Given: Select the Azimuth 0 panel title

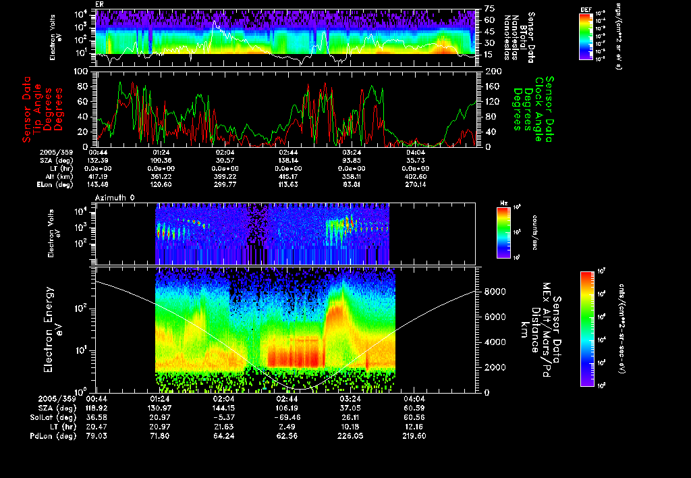Looking at the screenshot, I should click(115, 198).
